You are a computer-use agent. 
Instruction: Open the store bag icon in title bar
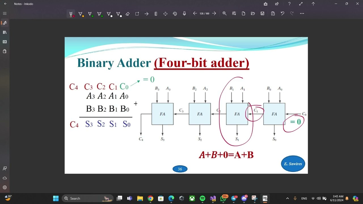[265, 4]
